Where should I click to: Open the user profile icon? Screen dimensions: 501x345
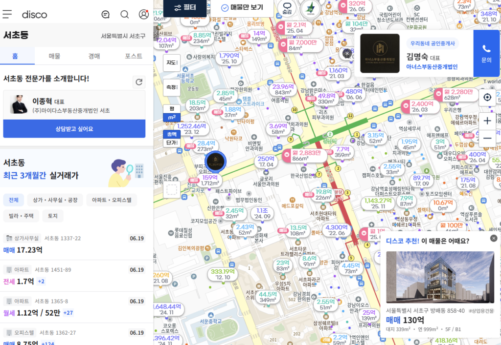coord(144,14)
